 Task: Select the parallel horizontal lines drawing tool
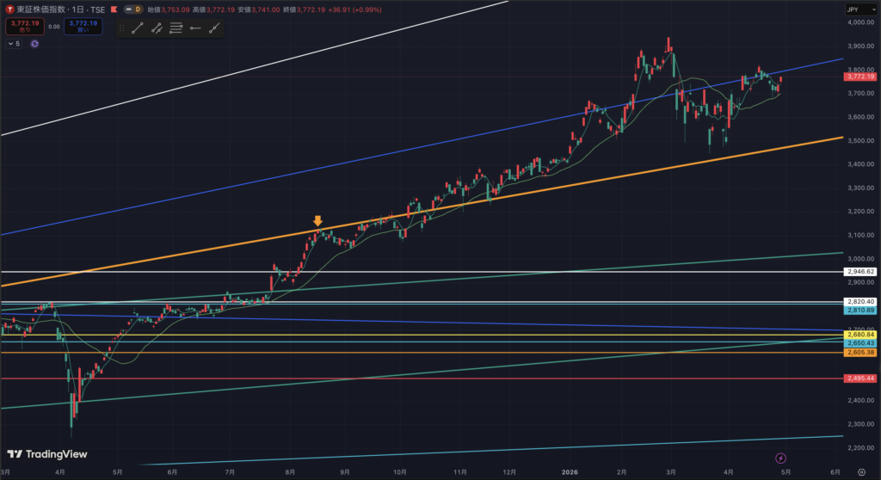176,28
